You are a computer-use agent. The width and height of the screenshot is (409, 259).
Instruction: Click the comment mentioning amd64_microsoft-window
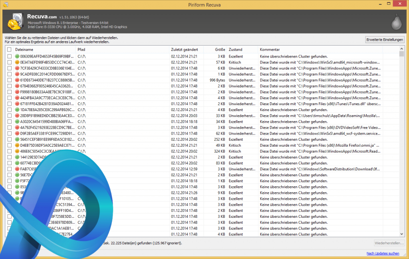(320, 62)
